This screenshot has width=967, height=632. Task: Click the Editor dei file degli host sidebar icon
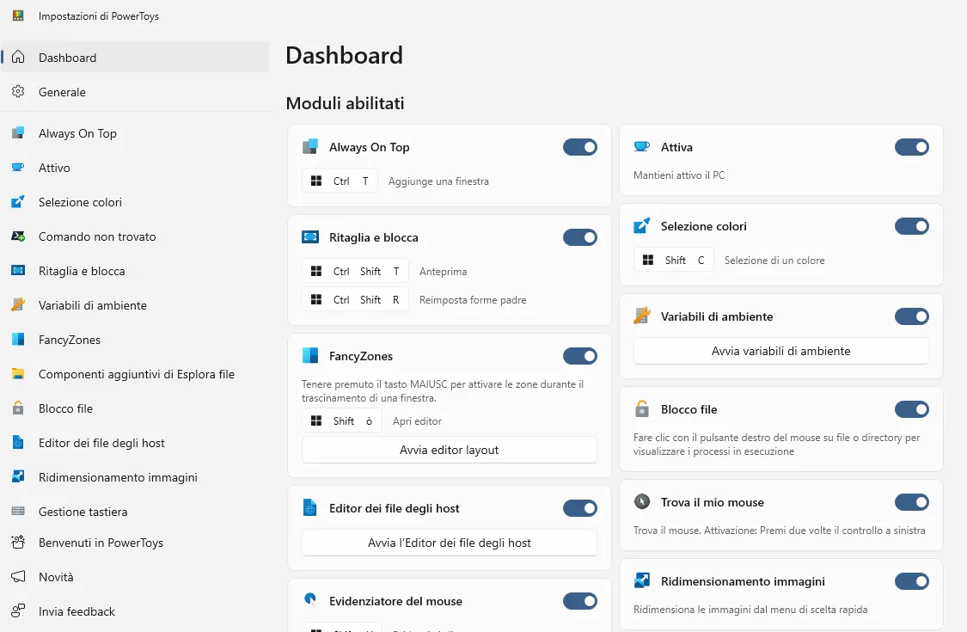tap(19, 443)
